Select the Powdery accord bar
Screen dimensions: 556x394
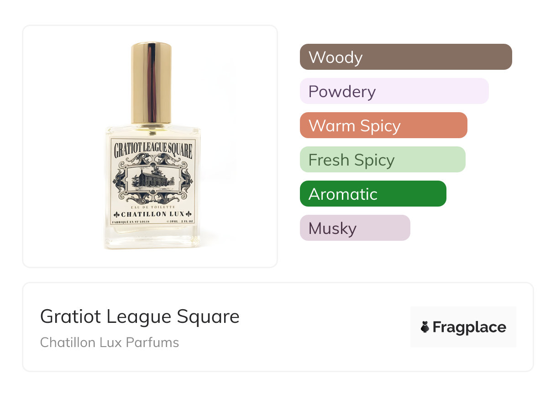pos(394,91)
